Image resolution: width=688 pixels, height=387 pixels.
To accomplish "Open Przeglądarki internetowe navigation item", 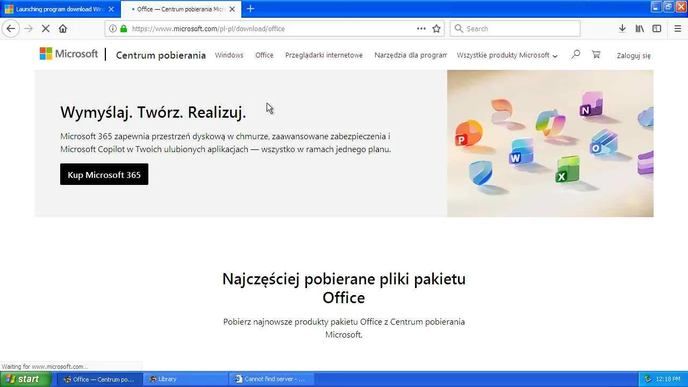I will click(x=324, y=55).
